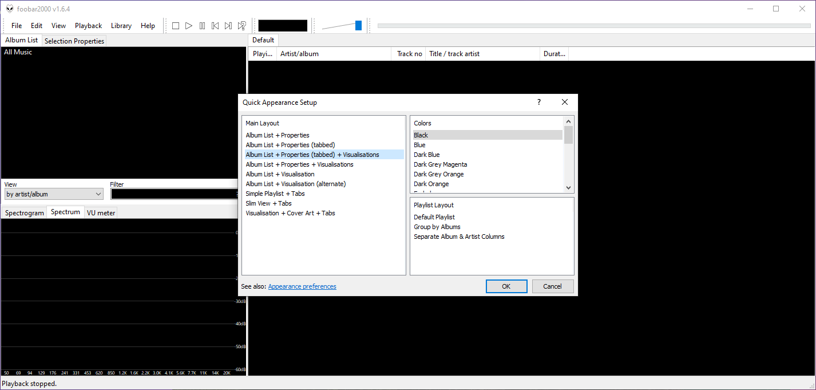This screenshot has width=816, height=390.
Task: Pick 'Album List + Visualisation' layout
Action: (x=280, y=174)
